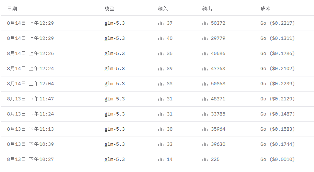Image resolution: width=314 pixels, height=172 pixels.
Task: Select the 成本 column header
Action: [x=265, y=8]
